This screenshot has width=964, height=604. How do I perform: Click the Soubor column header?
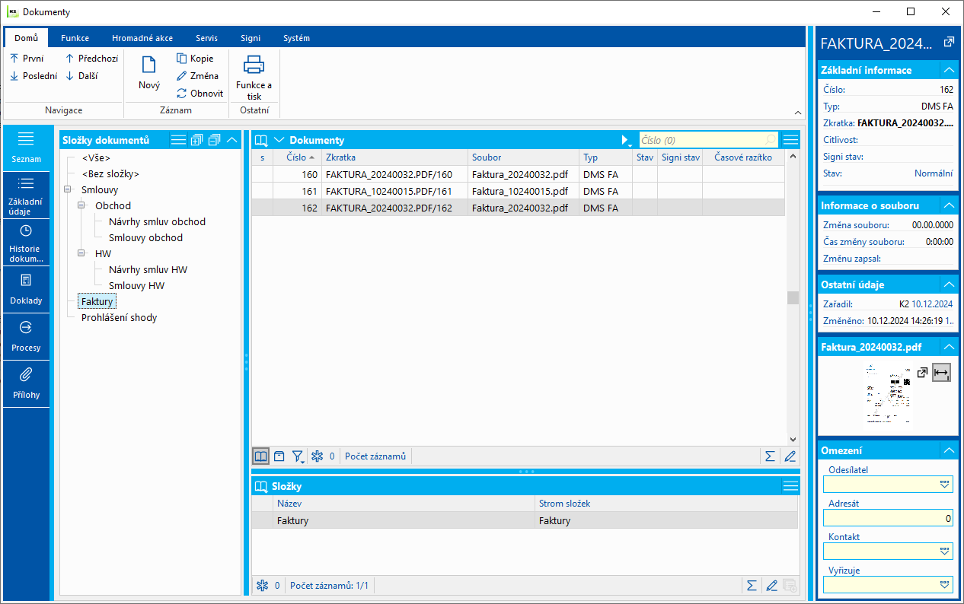coord(523,157)
